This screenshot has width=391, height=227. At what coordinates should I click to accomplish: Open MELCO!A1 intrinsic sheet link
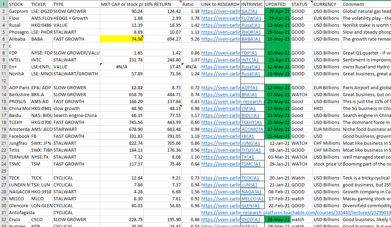[x=252, y=199]
